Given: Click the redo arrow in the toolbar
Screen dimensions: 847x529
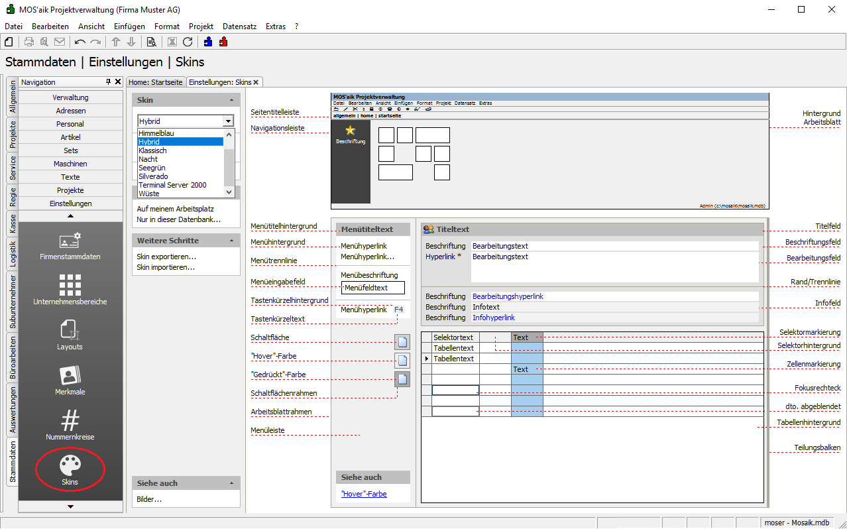Looking at the screenshot, I should coord(95,42).
